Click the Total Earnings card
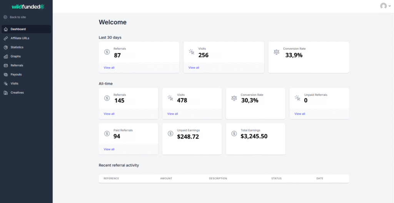The height and width of the screenshot is (203, 394). click(x=255, y=139)
